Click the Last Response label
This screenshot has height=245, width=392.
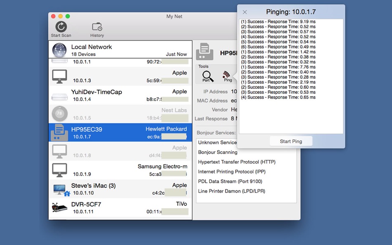211,119
